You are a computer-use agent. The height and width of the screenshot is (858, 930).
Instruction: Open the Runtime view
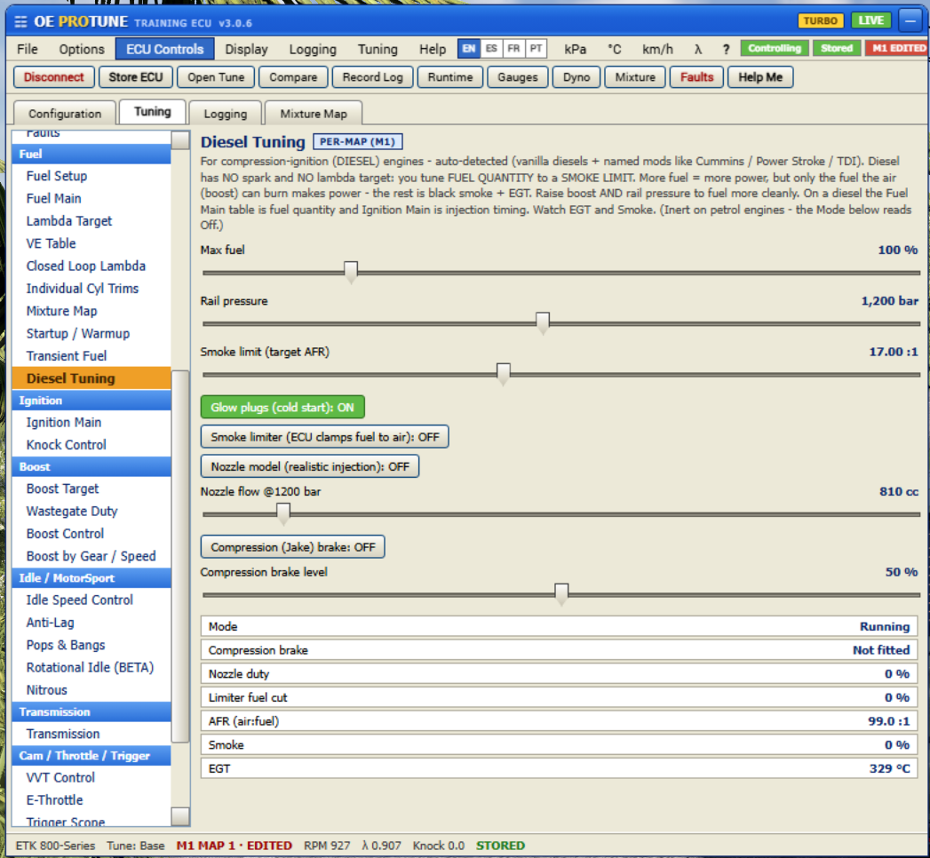point(450,77)
